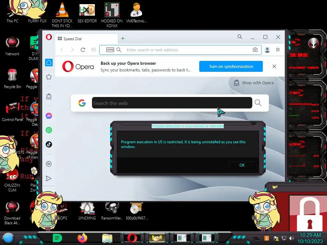
Task: Toggle the VPN badge in the address bar
Action: coord(110,50)
